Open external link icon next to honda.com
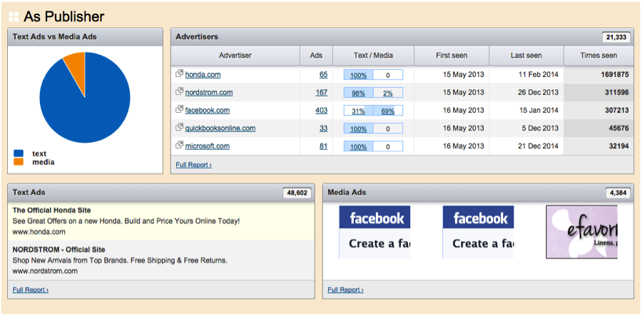Image resolution: width=642 pixels, height=317 pixels. tap(179, 74)
